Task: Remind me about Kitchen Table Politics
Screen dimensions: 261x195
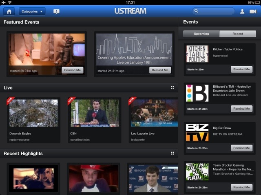Action: click(x=241, y=69)
